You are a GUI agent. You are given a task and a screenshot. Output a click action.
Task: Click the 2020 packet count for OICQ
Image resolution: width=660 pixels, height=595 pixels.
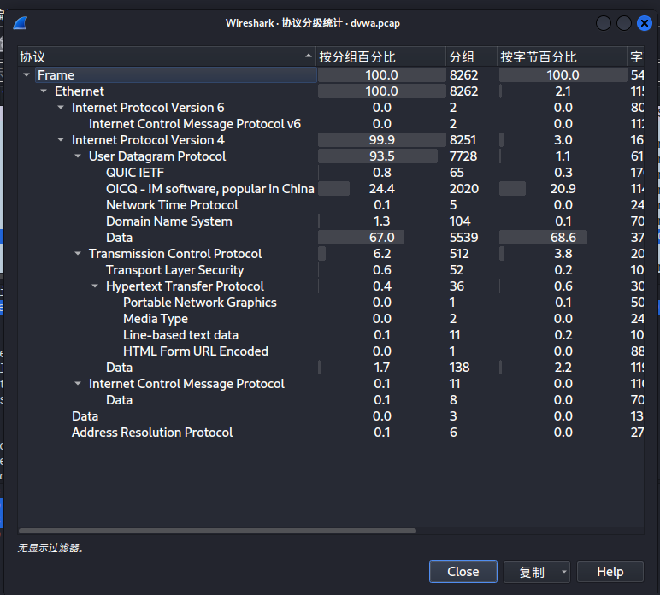click(464, 189)
